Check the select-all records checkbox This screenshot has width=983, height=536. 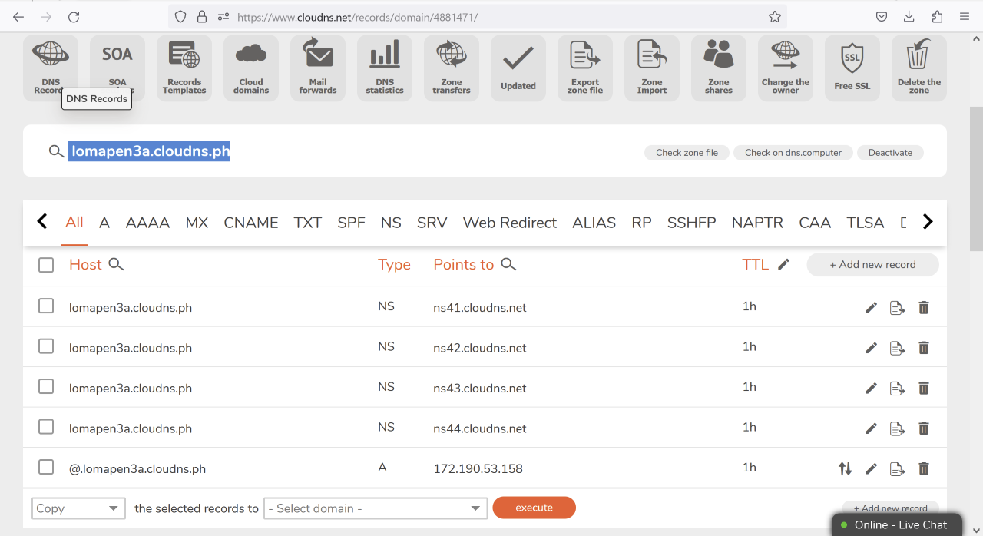[45, 264]
